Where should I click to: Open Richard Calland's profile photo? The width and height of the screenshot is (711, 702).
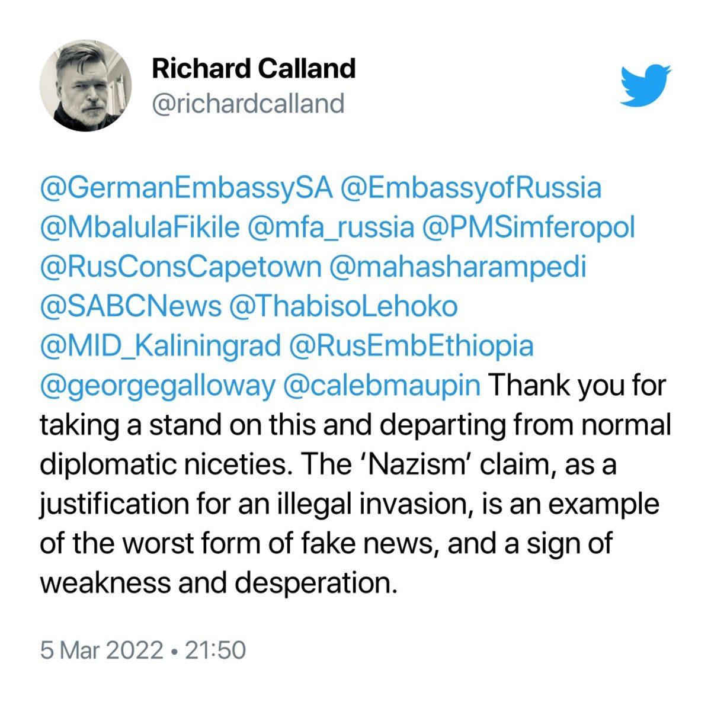[85, 85]
